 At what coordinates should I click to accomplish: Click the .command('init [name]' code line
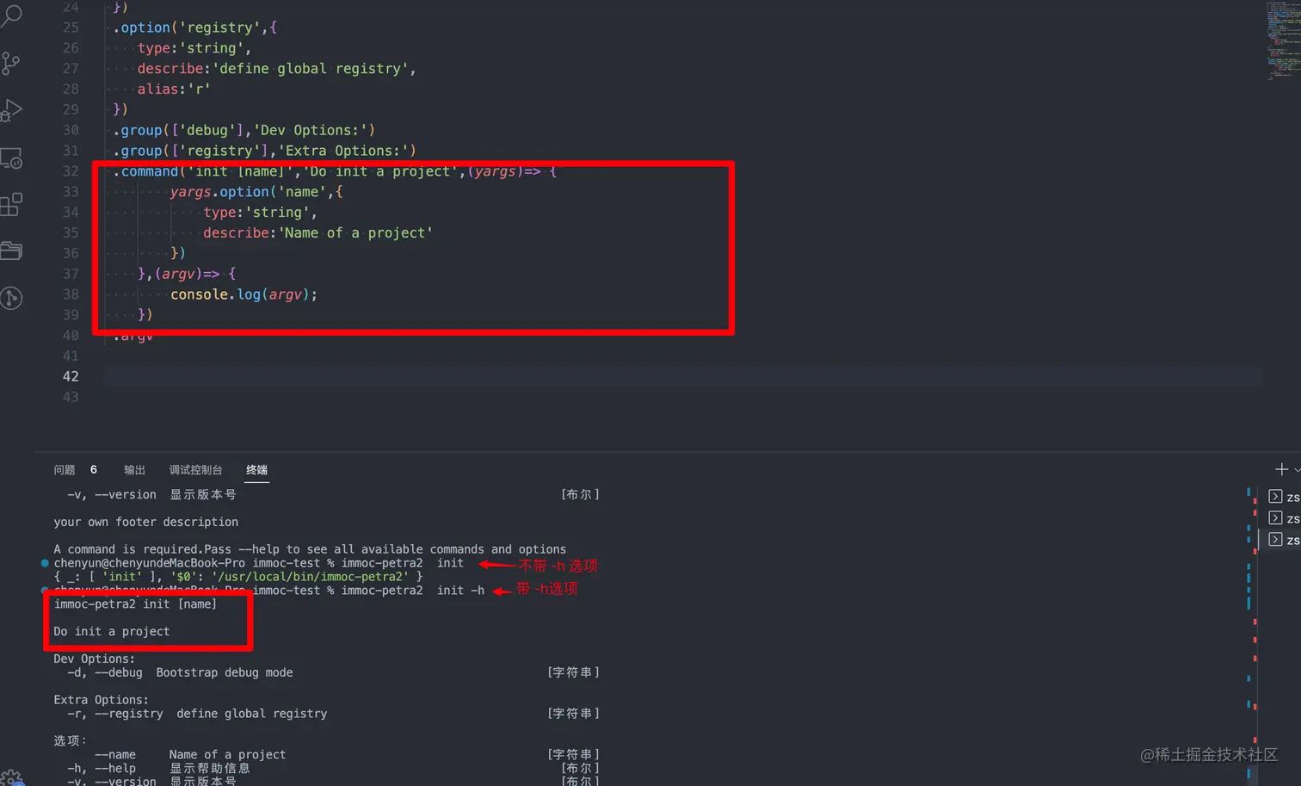click(x=335, y=171)
